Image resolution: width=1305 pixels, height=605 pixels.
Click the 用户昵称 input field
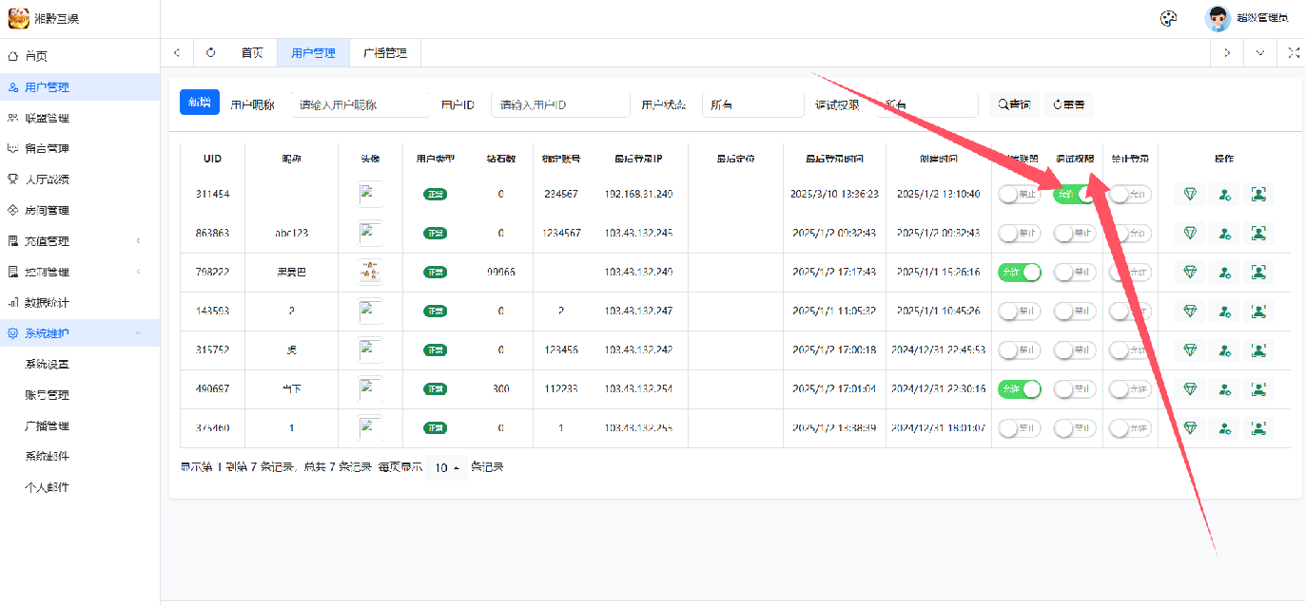point(361,104)
